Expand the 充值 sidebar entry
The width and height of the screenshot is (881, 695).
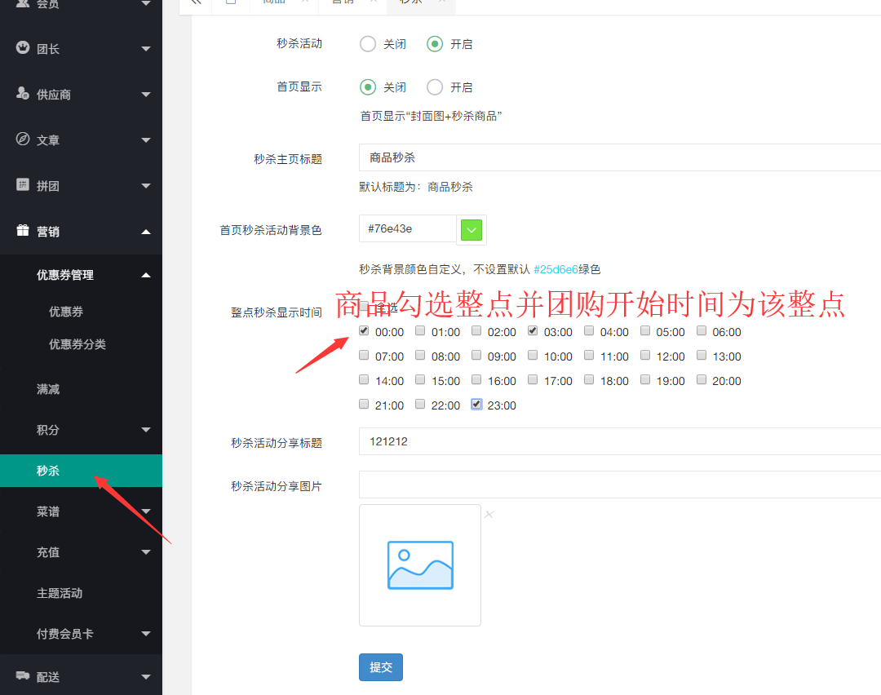coord(49,552)
